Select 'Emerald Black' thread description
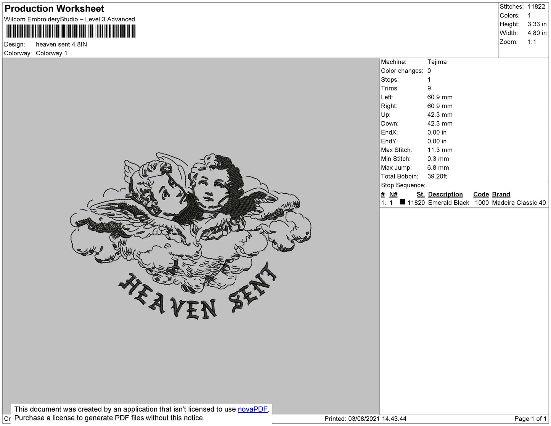The image size is (551, 426). pos(448,203)
